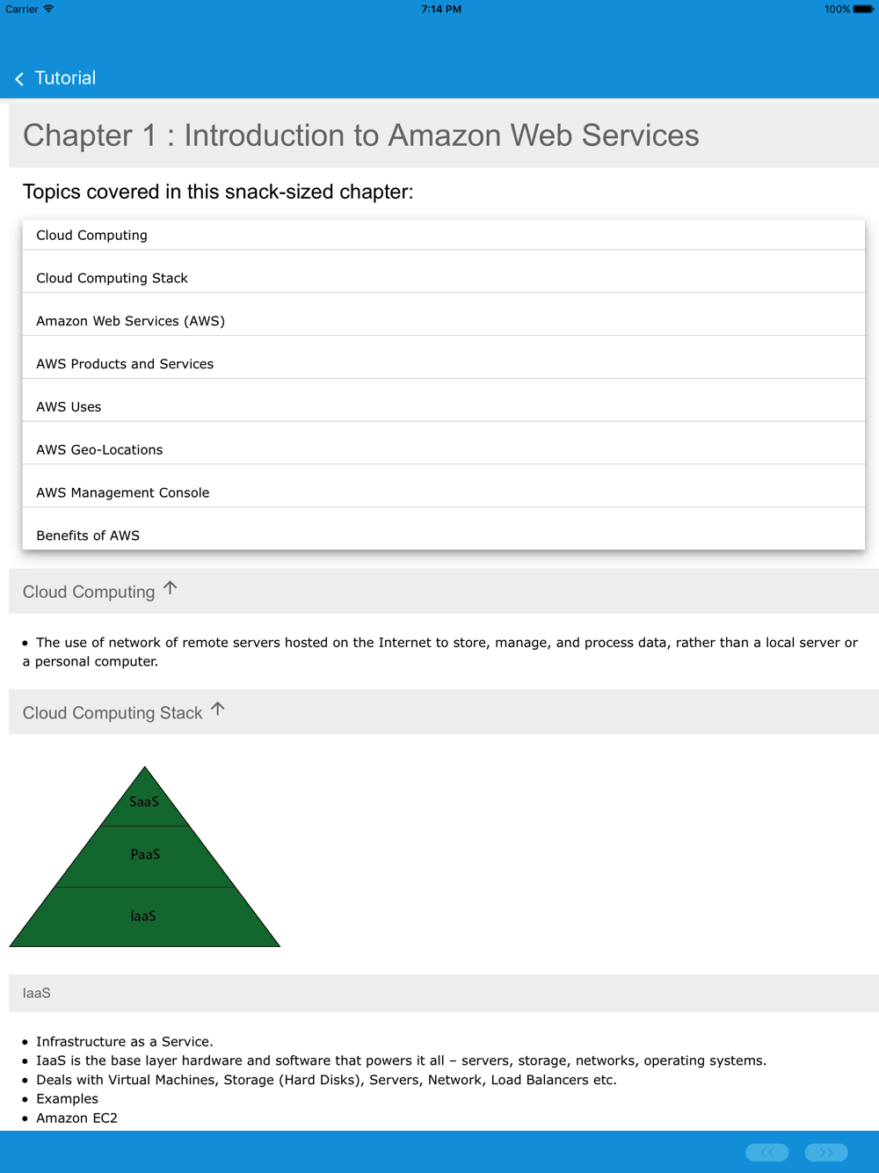The image size is (879, 1173).
Task: Open the AWS Management Console topic
Action: click(x=122, y=493)
